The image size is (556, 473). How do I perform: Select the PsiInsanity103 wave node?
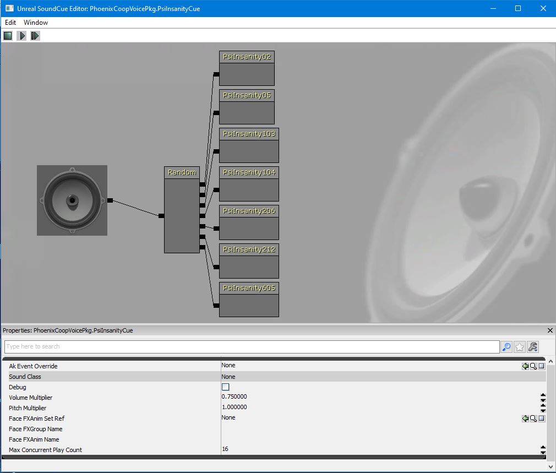(249, 145)
